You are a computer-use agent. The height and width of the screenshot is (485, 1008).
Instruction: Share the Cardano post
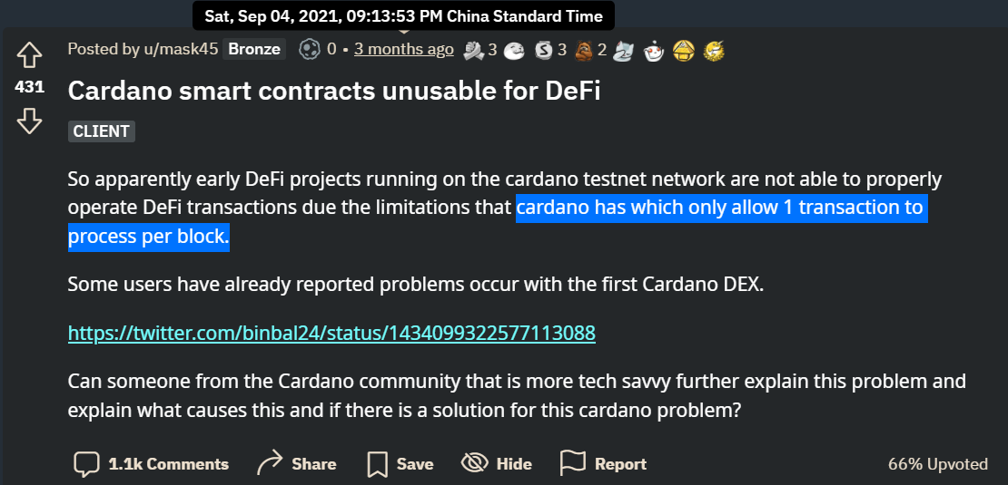click(x=296, y=463)
